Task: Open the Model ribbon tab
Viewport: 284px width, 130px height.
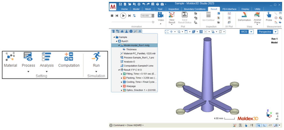Action: pyautogui.click(x=136, y=9)
